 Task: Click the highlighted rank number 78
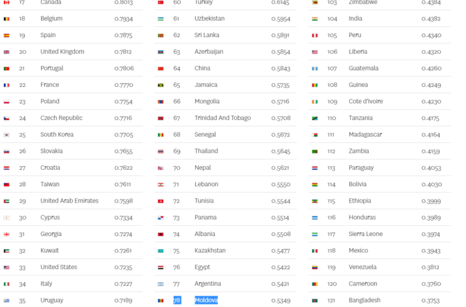tap(177, 300)
